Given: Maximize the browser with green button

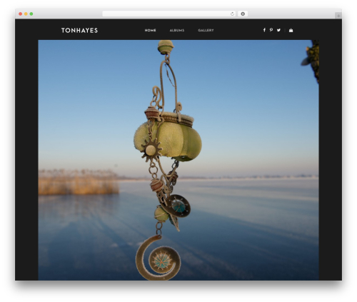Looking at the screenshot, I should (x=31, y=14).
